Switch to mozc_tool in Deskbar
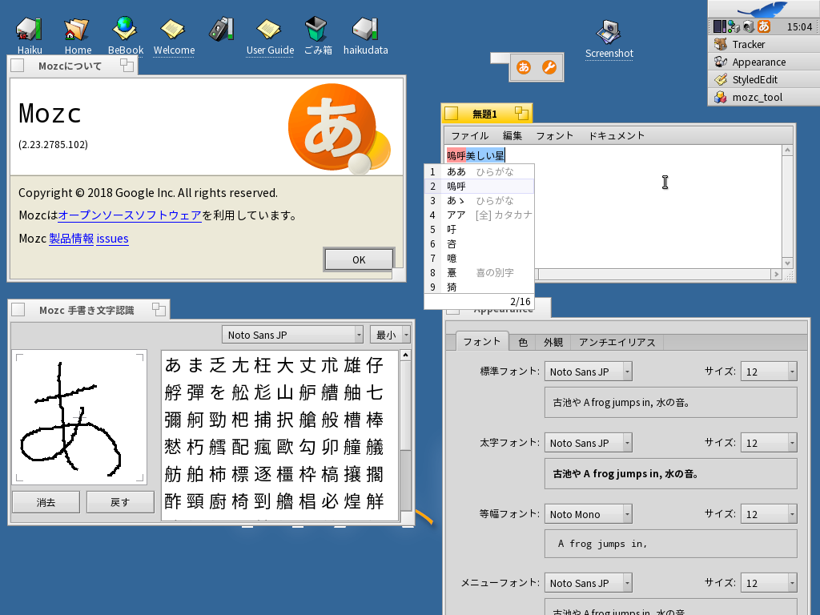This screenshot has height=615, width=820. click(763, 97)
